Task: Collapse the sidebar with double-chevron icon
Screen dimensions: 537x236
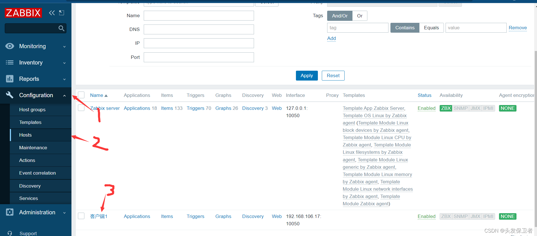Action: (52, 13)
